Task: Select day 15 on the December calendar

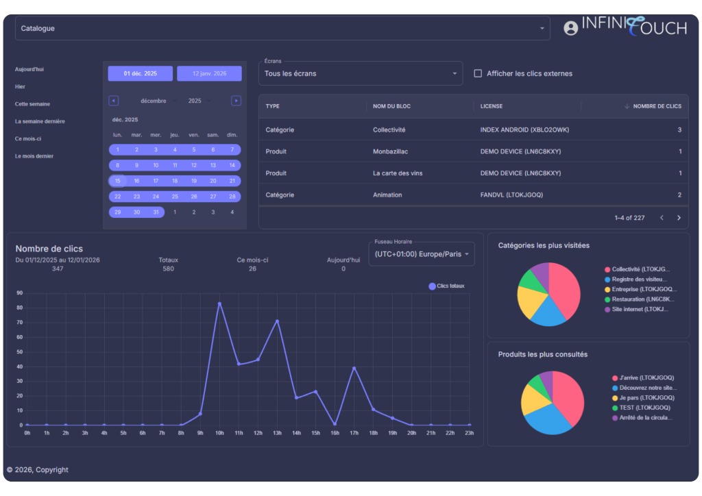Action: pyautogui.click(x=117, y=181)
